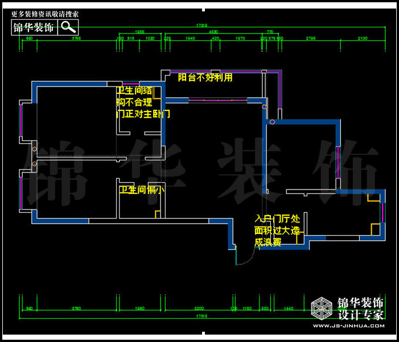Click the 4580 dimension label at top

point(213,32)
